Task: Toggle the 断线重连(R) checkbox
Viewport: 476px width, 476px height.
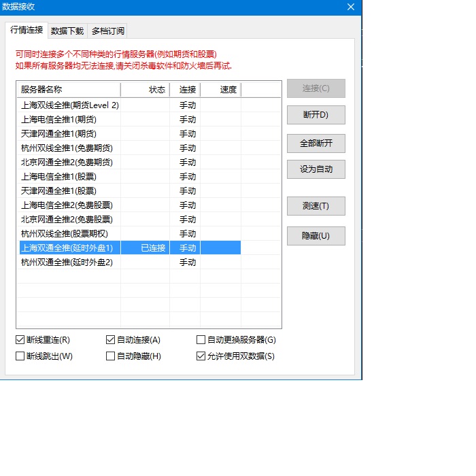Action: [20, 340]
